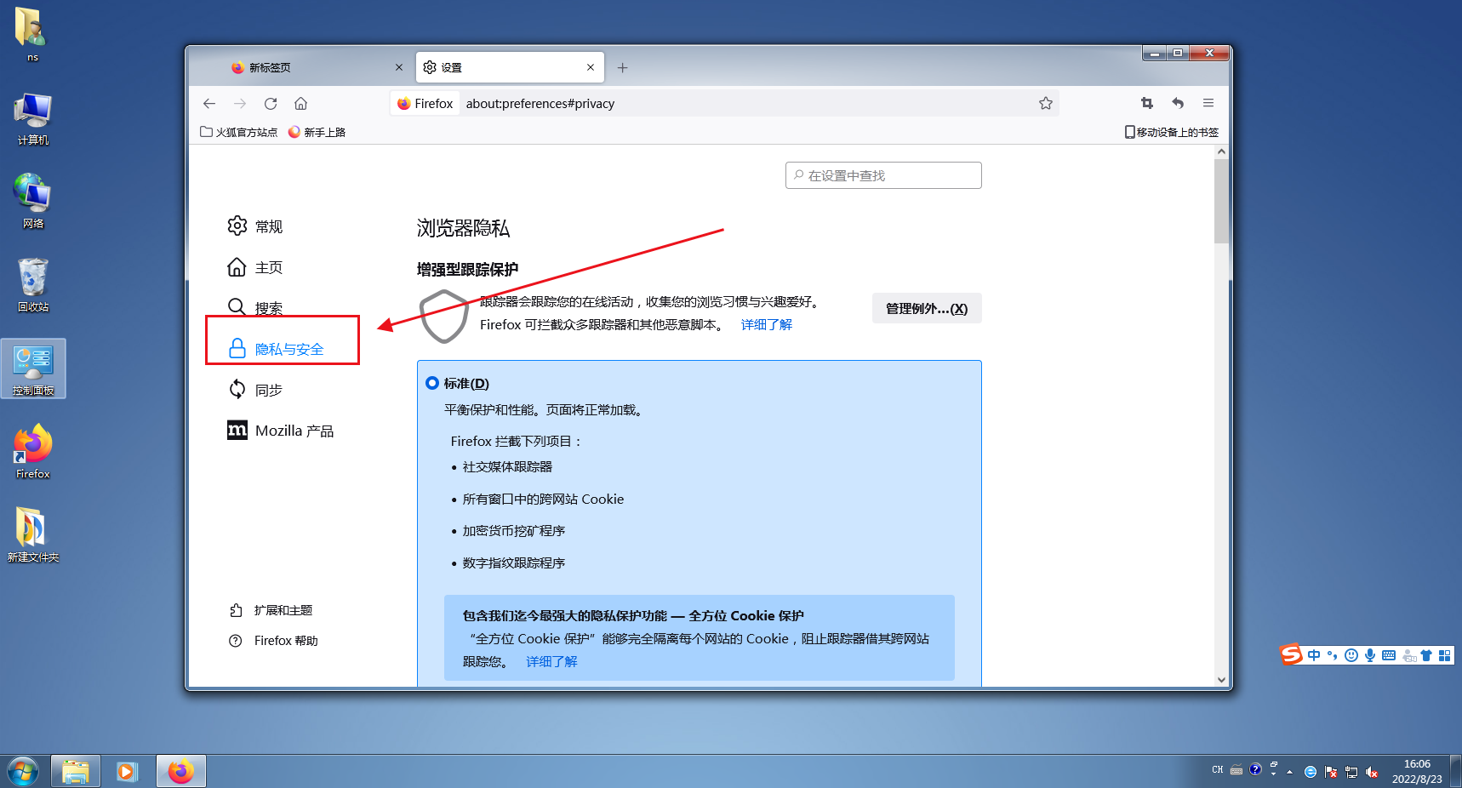This screenshot has width=1462, height=788.
Task: Open the 新手上路 bookmark
Action: 317,132
